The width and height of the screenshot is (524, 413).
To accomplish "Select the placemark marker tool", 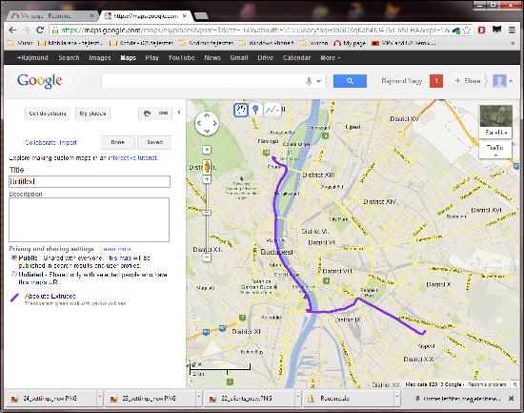I will pos(255,110).
